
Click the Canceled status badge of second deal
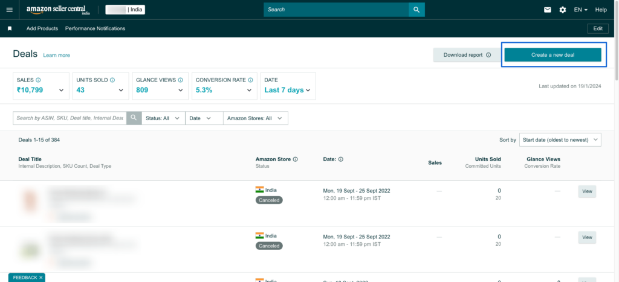(x=269, y=246)
